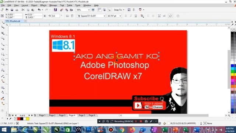
Task: Toggle the Interactive OpenType 'O' button
Action: (170, 16)
